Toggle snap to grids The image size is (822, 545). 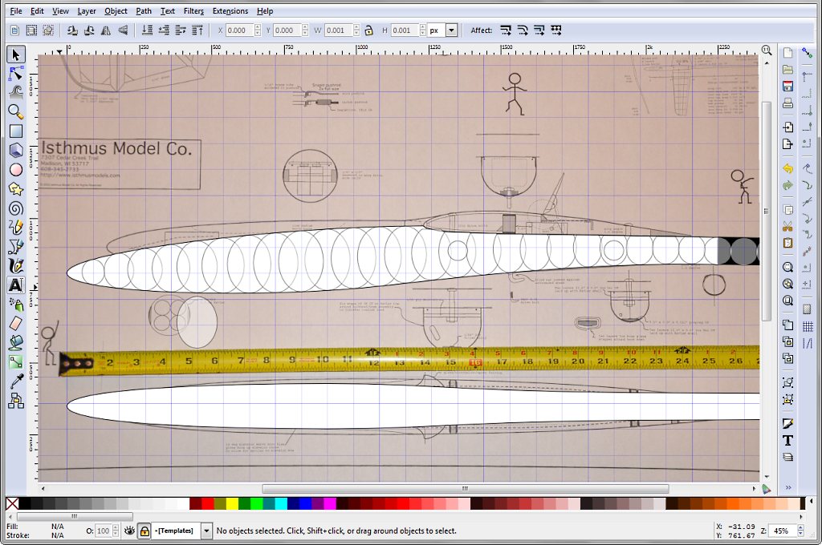click(808, 327)
